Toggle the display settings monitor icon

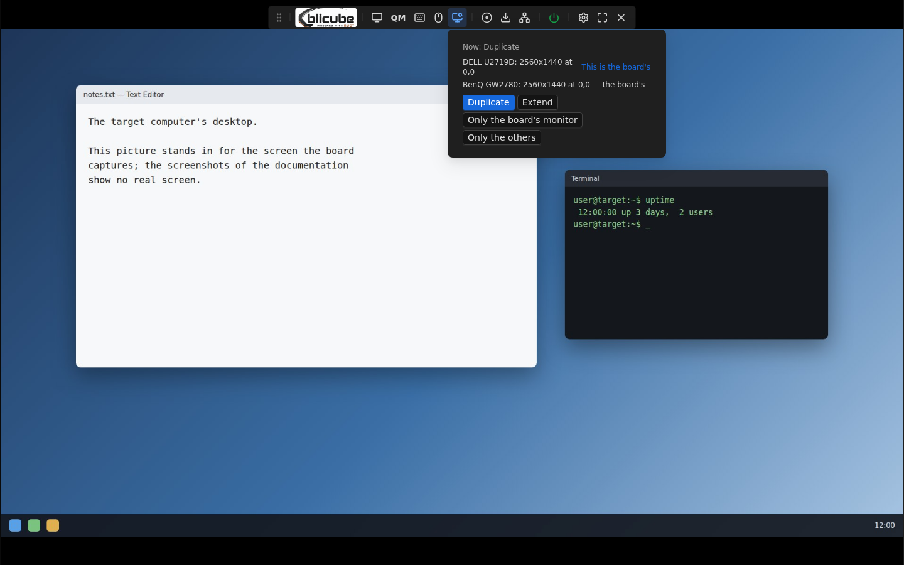(x=458, y=18)
